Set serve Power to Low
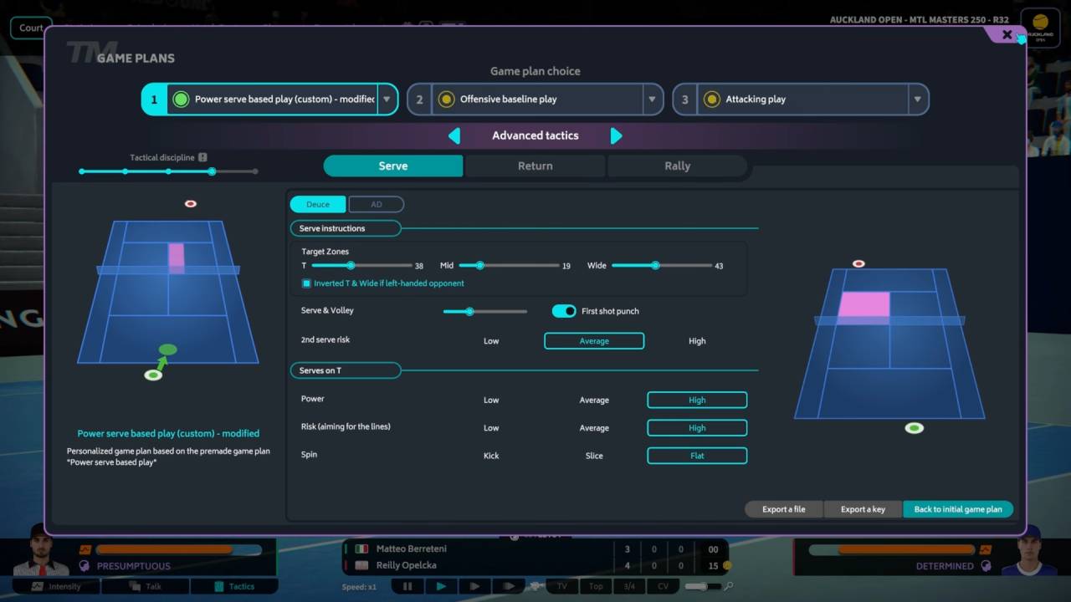This screenshot has height=602, width=1071. (491, 400)
